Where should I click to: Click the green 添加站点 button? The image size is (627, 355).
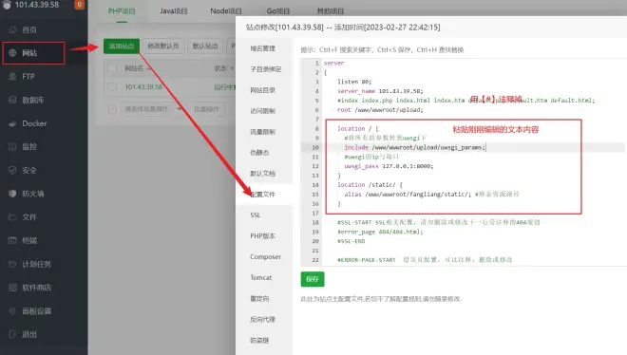point(122,46)
